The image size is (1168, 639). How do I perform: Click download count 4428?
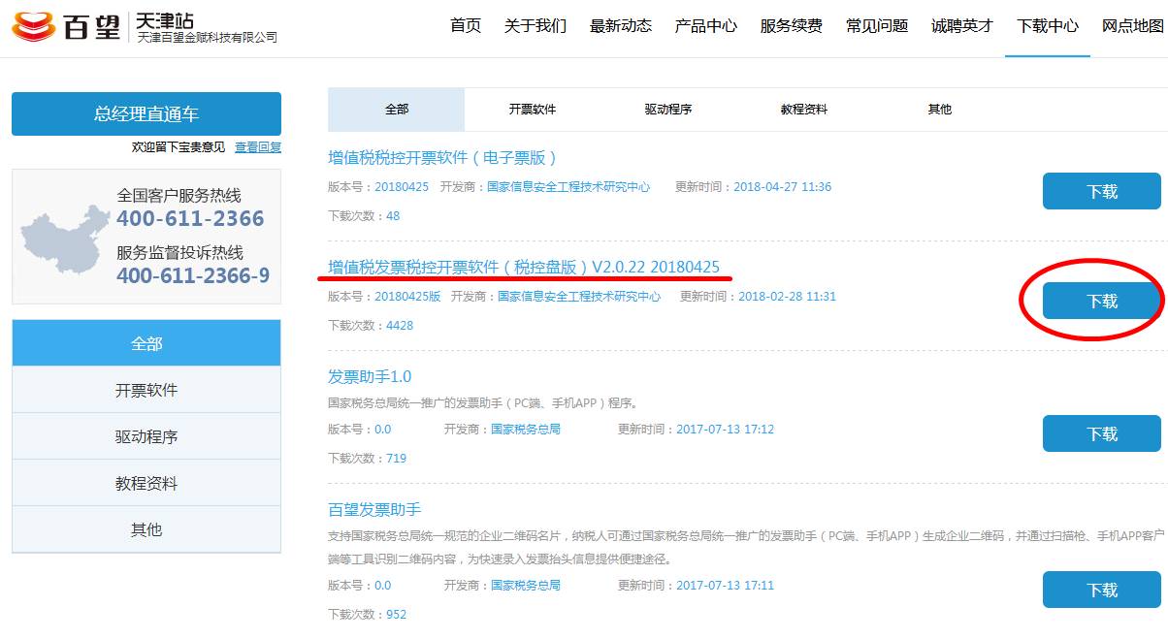coord(400,326)
